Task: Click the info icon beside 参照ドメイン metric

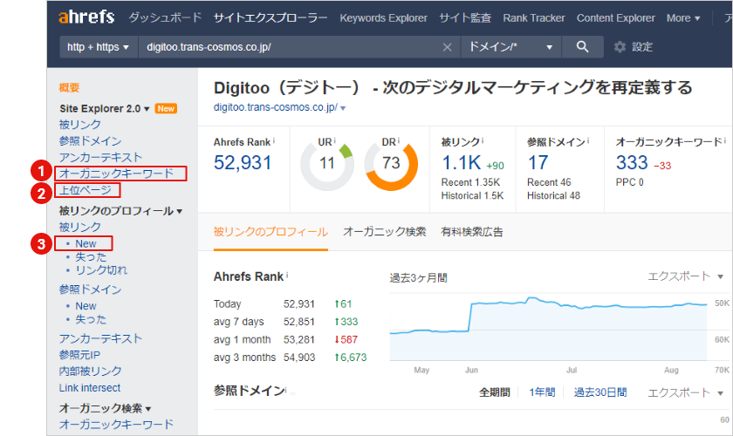Action: pos(588,140)
